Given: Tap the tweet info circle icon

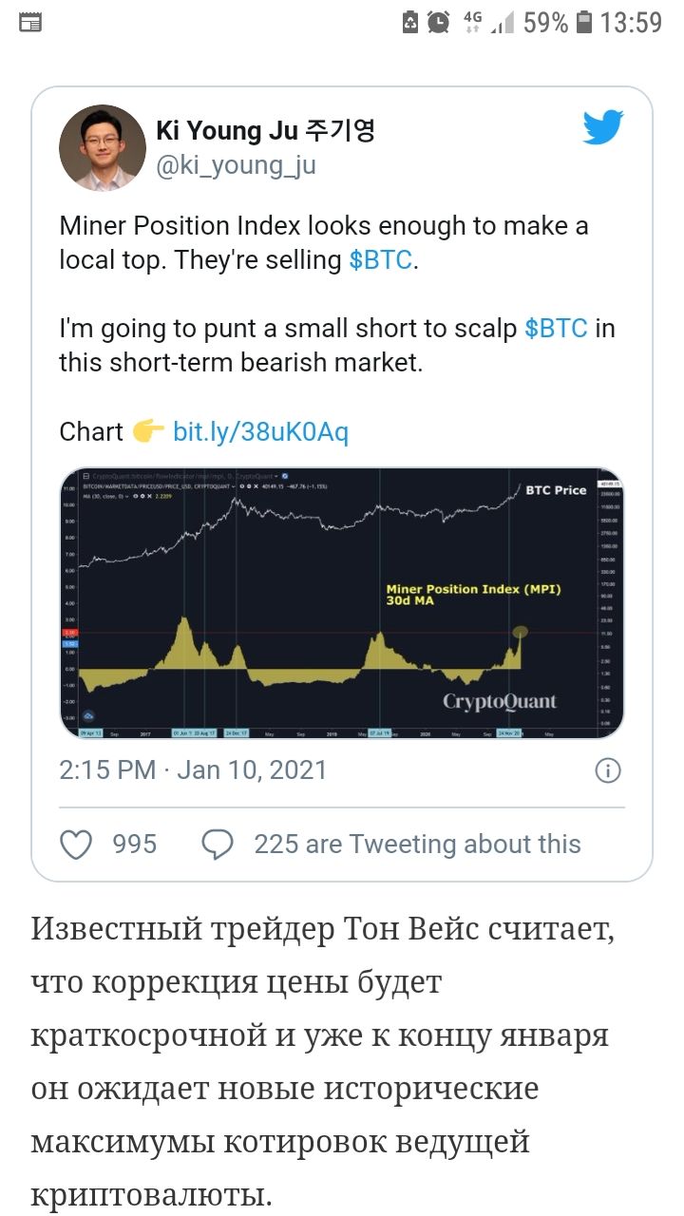Looking at the screenshot, I should (x=608, y=770).
